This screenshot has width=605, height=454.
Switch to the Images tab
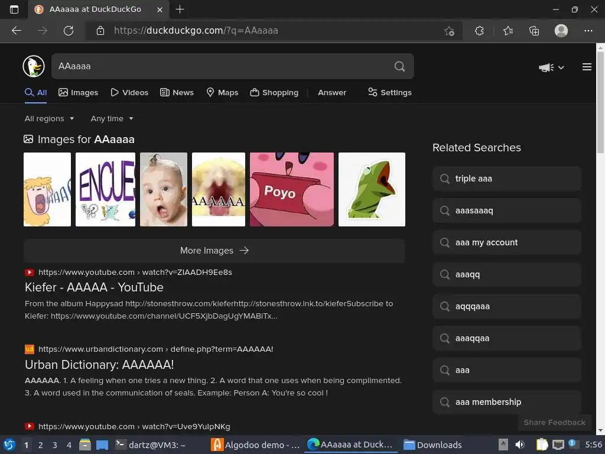click(x=79, y=93)
